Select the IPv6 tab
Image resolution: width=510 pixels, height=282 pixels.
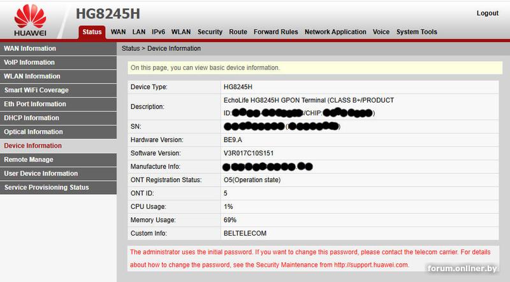coord(158,32)
